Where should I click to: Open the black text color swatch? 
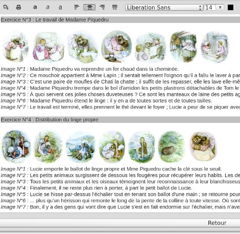(x=230, y=8)
